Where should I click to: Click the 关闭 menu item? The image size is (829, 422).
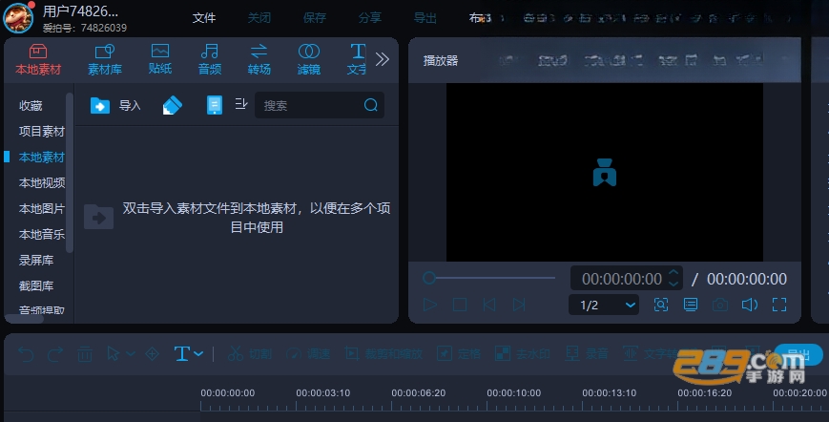point(259,18)
